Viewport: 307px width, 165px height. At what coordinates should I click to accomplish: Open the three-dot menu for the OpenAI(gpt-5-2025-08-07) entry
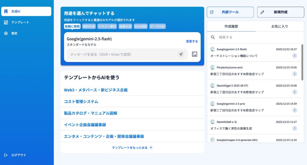pyautogui.click(x=295, y=92)
